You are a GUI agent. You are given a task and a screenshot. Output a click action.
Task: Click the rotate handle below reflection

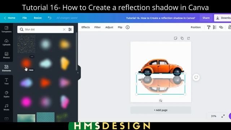point(161,101)
